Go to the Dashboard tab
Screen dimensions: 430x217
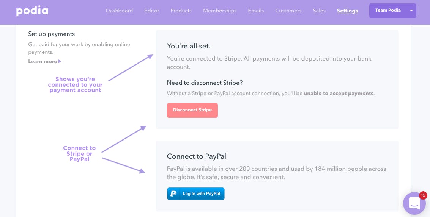pyautogui.click(x=119, y=11)
